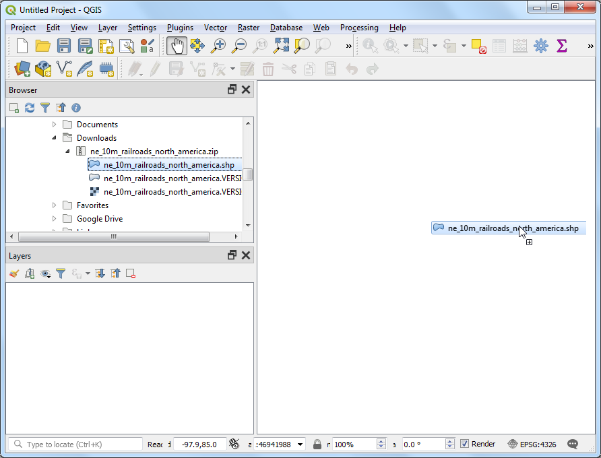Image resolution: width=601 pixels, height=458 pixels.
Task: Toggle the scale lock icon in status bar
Action: 317,445
